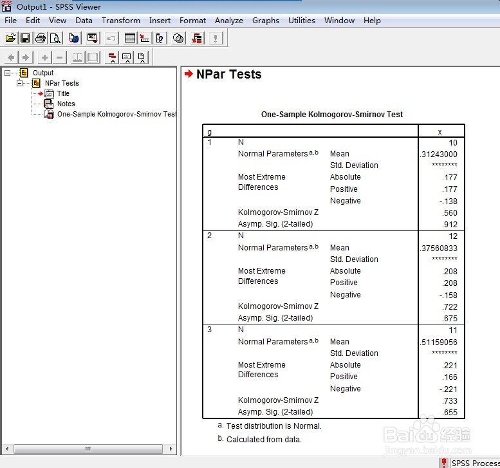500x468 pixels.
Task: Click the Expand plus toolbar icon
Action: click(x=44, y=57)
